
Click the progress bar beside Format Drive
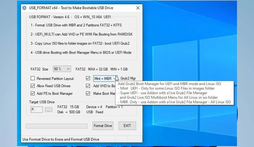pos(57,126)
